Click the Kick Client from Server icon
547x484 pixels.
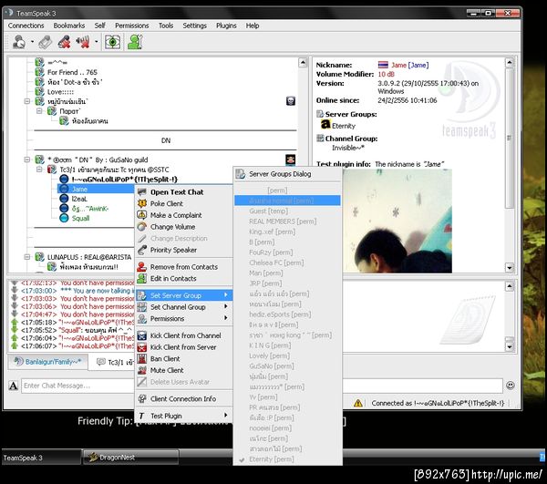coord(142,347)
